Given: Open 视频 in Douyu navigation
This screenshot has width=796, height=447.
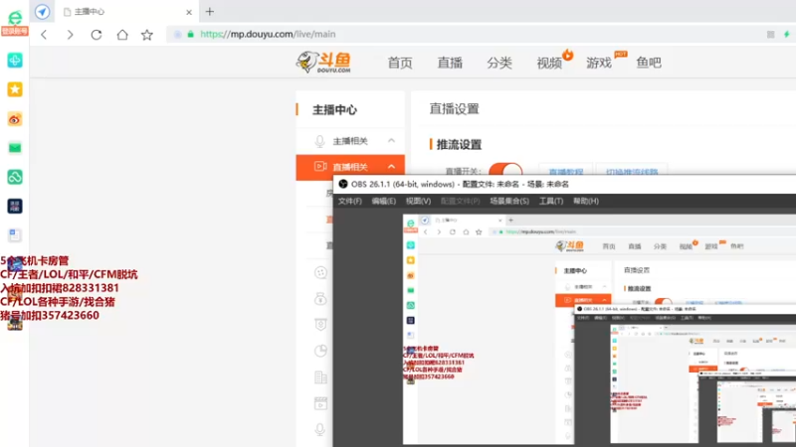Looking at the screenshot, I should (549, 63).
